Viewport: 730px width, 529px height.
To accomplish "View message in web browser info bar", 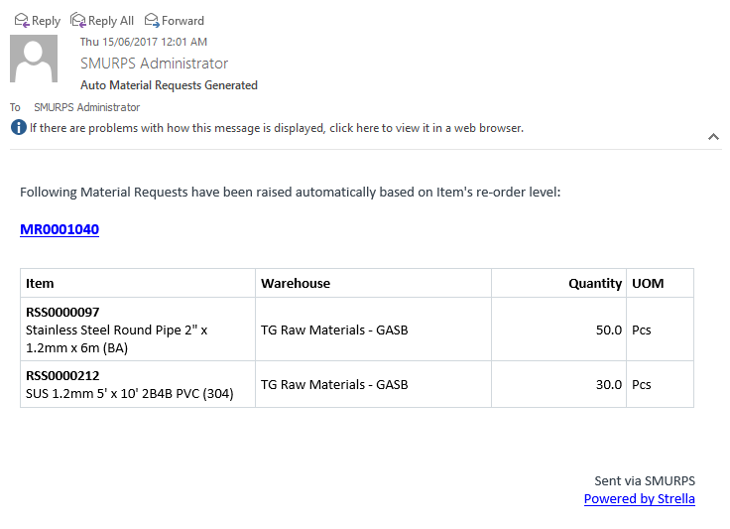I will pos(277,128).
